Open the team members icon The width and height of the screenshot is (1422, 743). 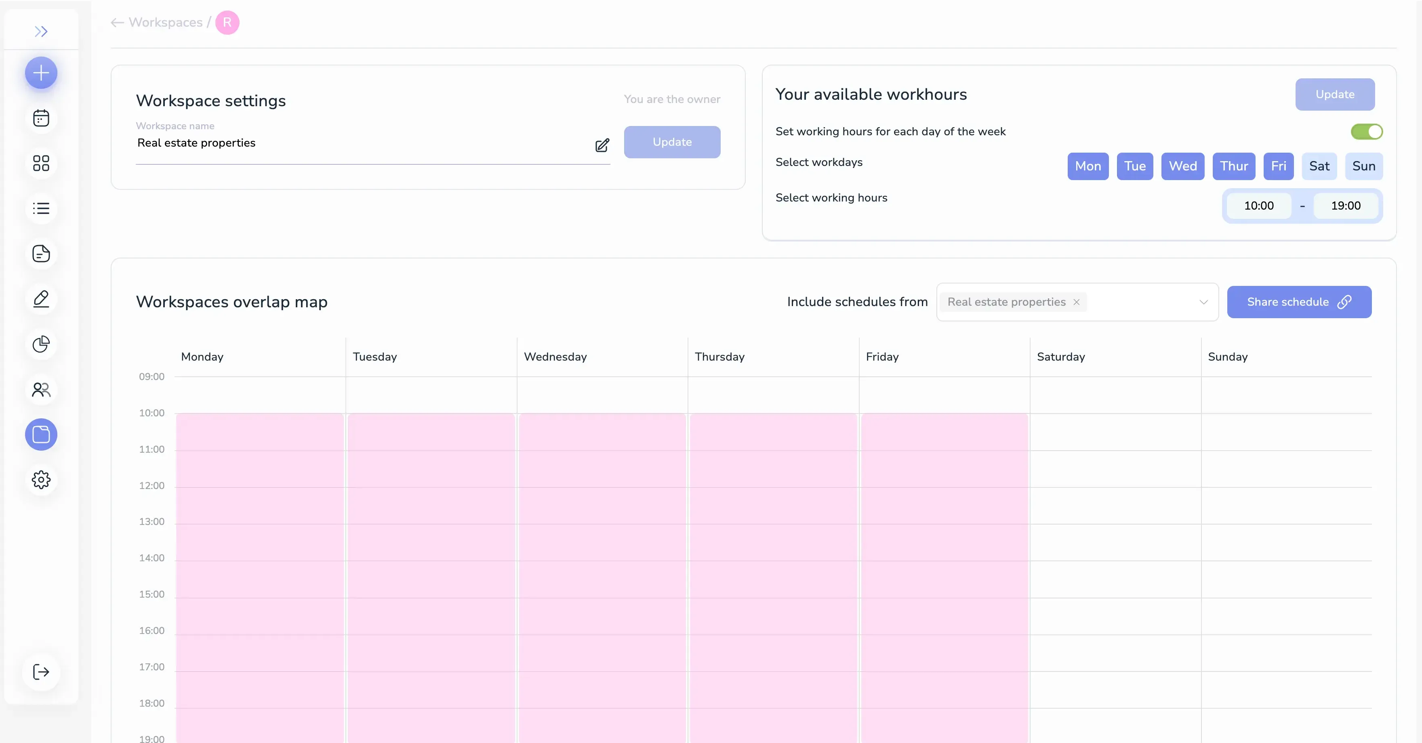click(x=41, y=389)
